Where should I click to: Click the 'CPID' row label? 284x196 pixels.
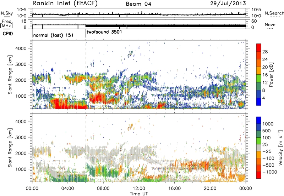point(8,34)
